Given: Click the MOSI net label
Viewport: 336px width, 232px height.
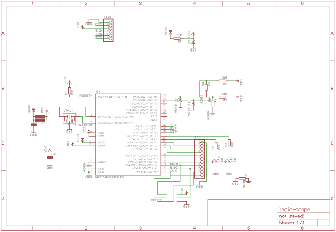Looking at the screenshot, I should tap(174, 164).
